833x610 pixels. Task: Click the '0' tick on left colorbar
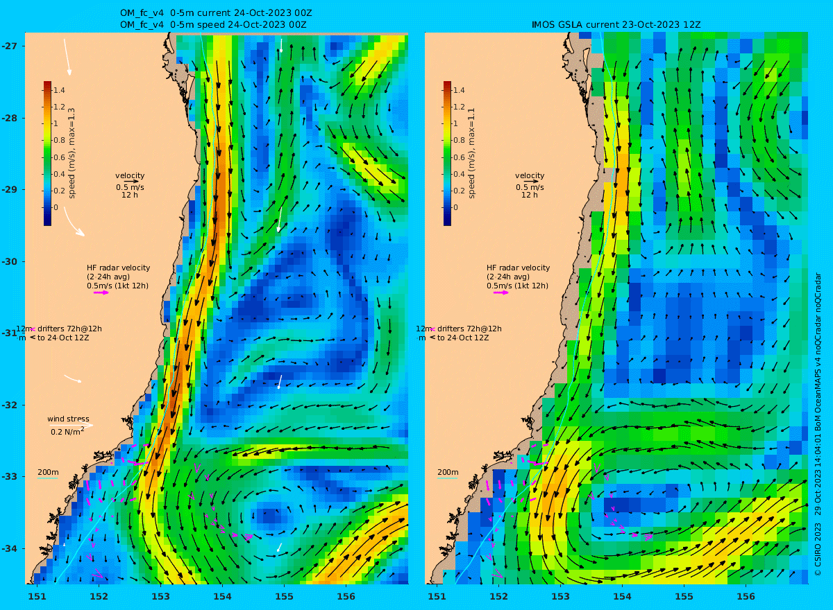coord(56,207)
